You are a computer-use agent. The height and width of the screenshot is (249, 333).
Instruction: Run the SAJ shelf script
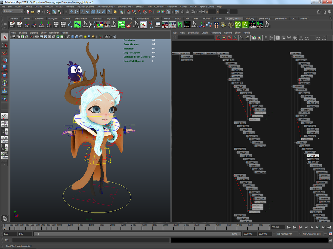click(267, 25)
